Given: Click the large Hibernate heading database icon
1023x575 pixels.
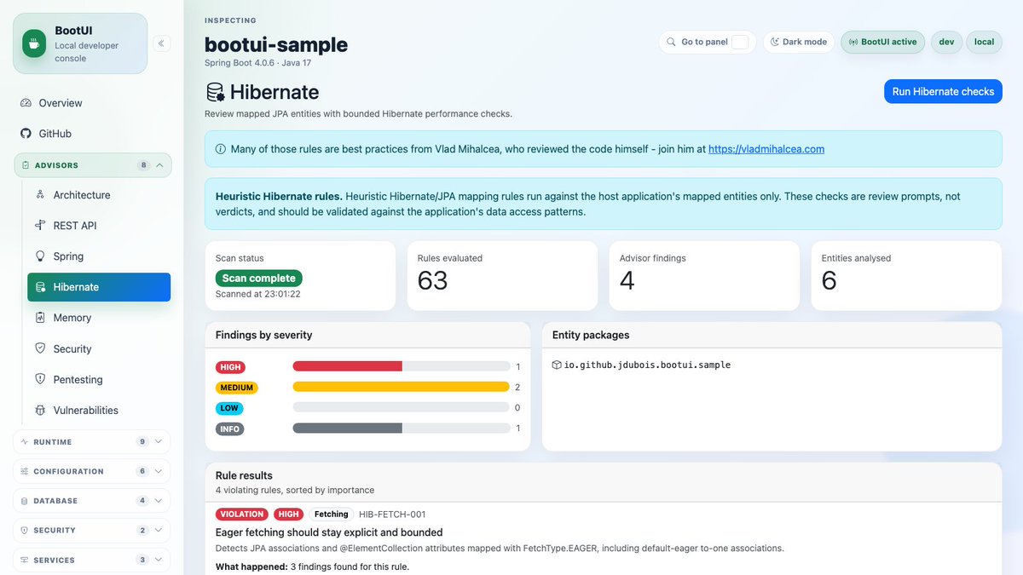Looking at the screenshot, I should pyautogui.click(x=215, y=92).
